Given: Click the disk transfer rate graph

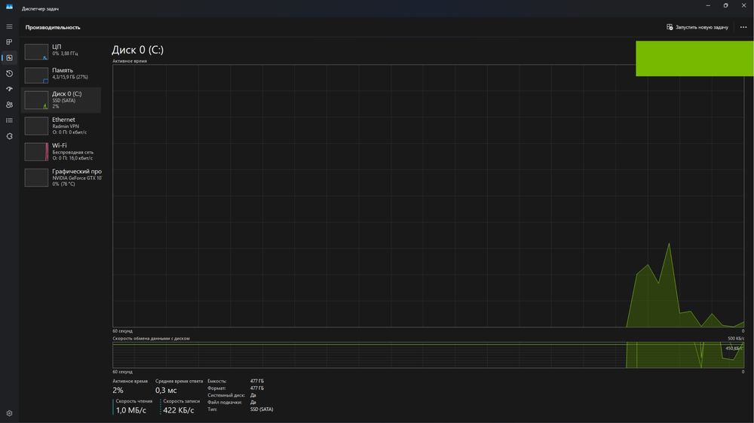Looking at the screenshot, I should pyautogui.click(x=428, y=355).
